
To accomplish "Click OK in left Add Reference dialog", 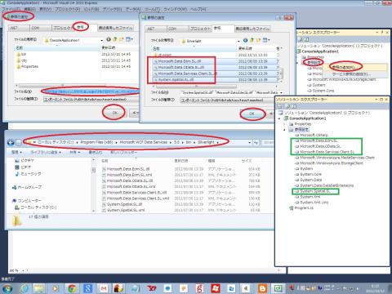I will [114, 113].
